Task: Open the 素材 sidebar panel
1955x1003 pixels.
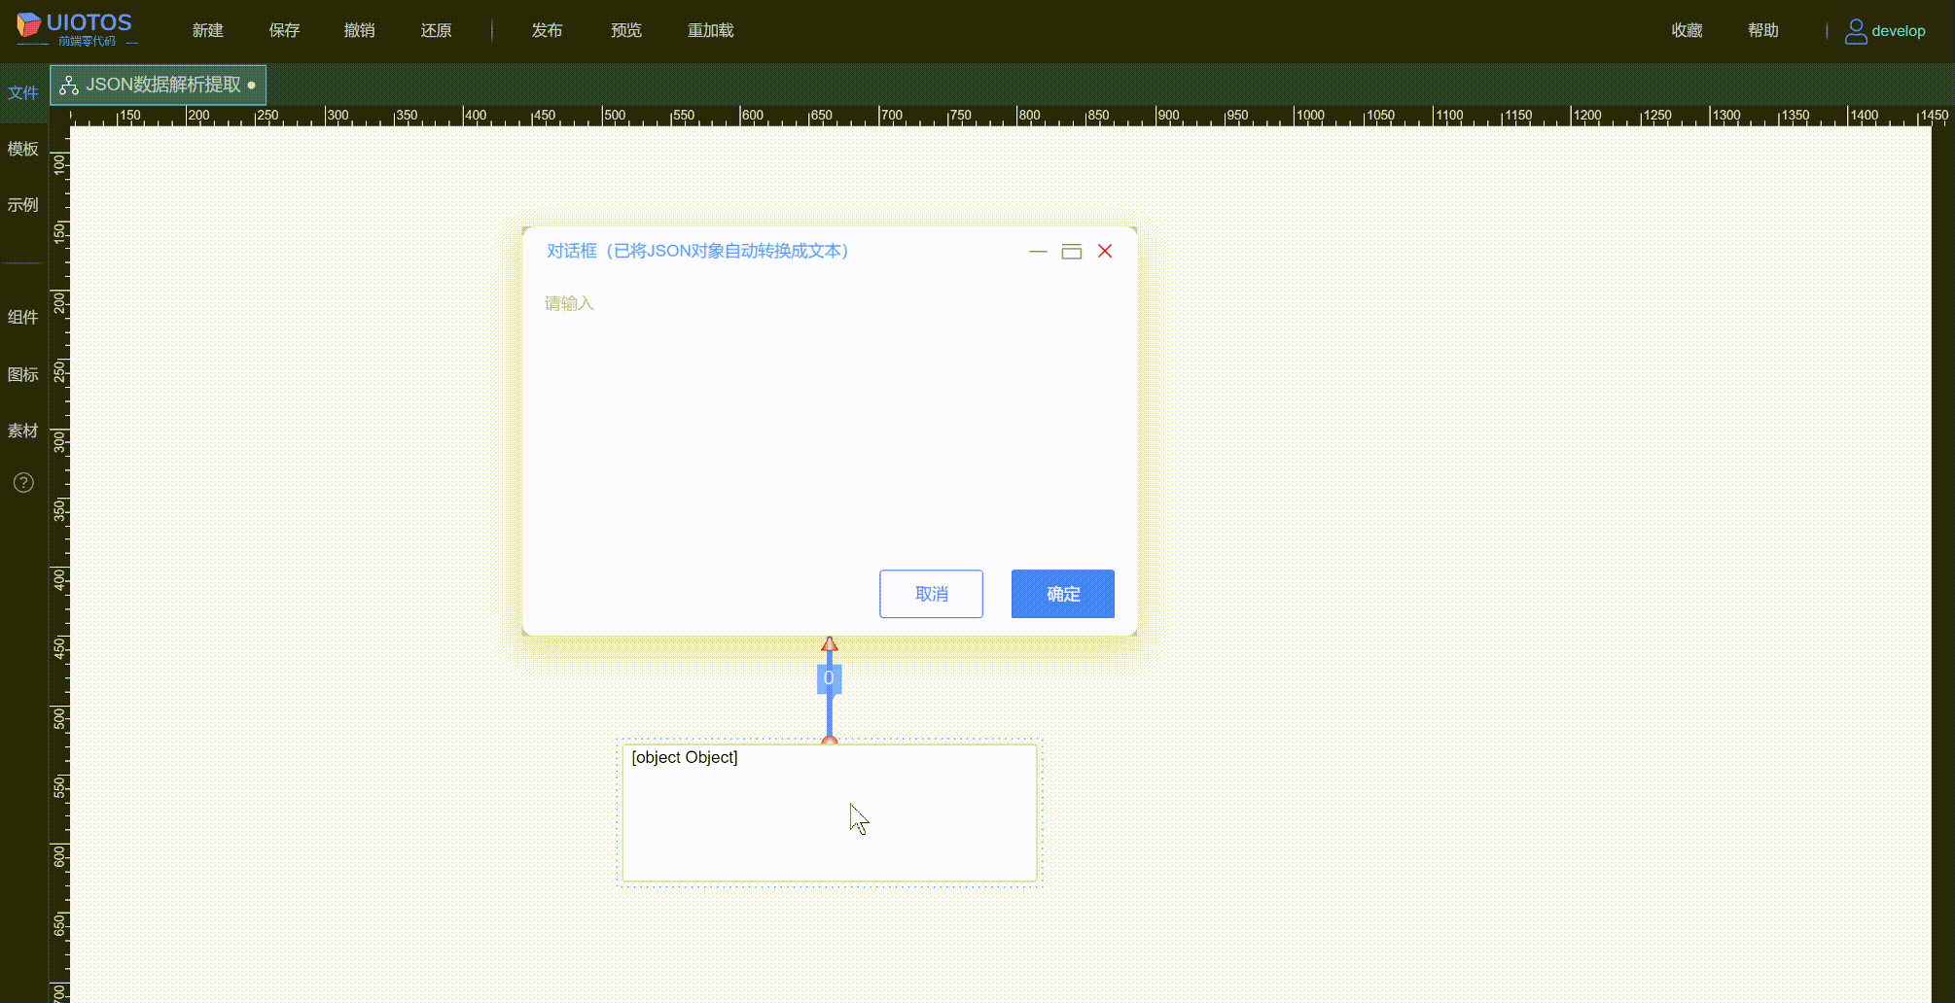Action: (x=23, y=431)
